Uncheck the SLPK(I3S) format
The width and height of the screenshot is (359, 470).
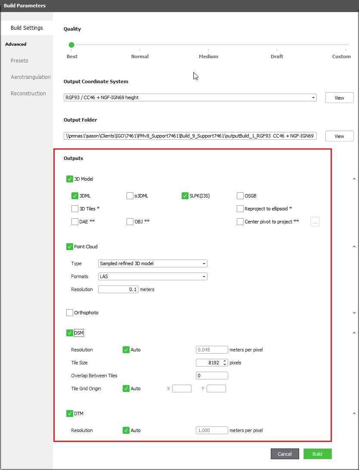185,196
